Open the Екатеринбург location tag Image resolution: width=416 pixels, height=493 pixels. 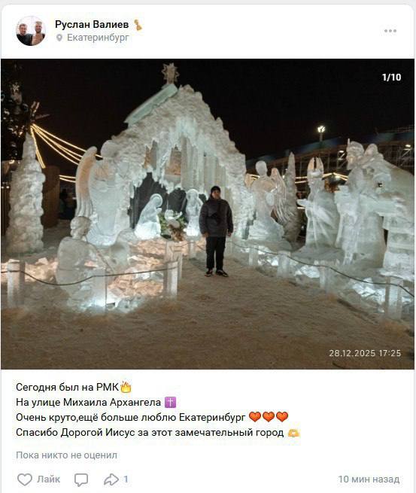98,38
